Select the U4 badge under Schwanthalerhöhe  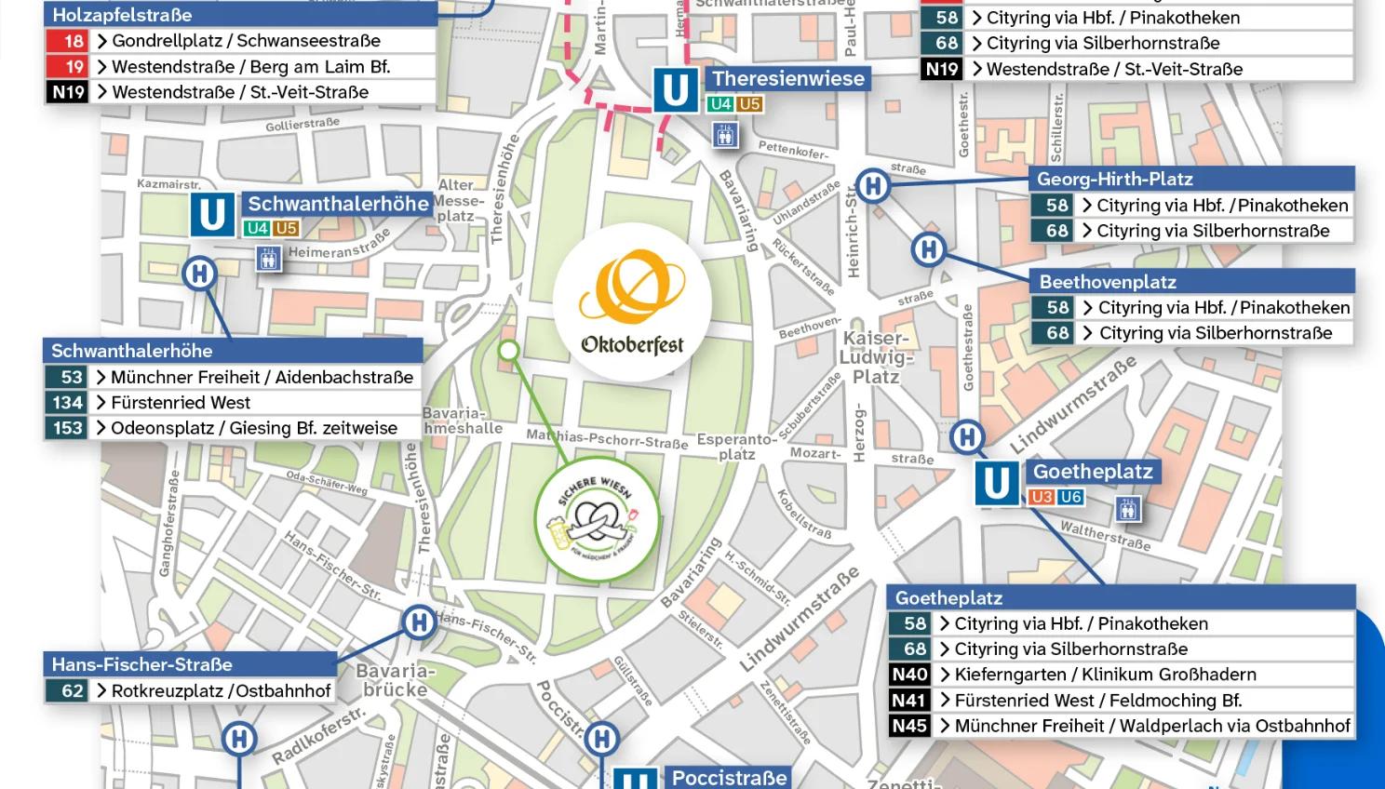(x=257, y=228)
